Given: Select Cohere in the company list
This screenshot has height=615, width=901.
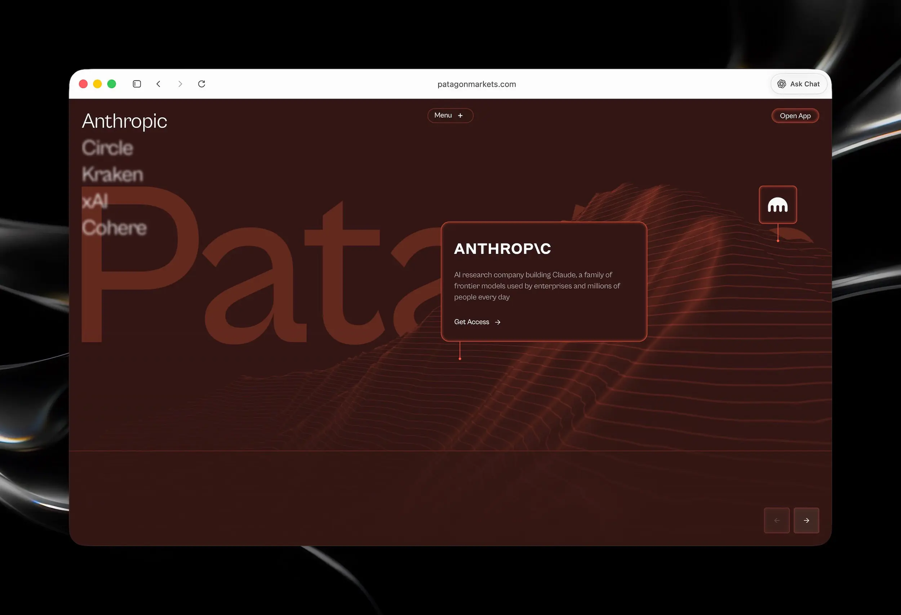Looking at the screenshot, I should point(114,227).
